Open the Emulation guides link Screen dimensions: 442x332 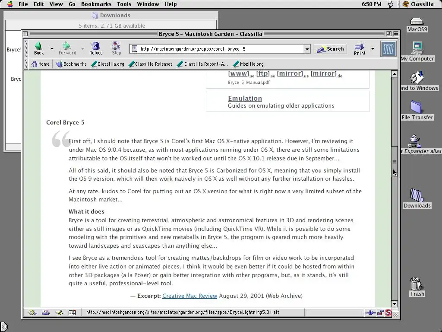245,98
